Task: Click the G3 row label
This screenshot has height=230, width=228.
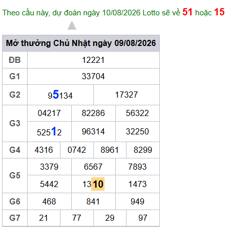Action: [x=15, y=123]
